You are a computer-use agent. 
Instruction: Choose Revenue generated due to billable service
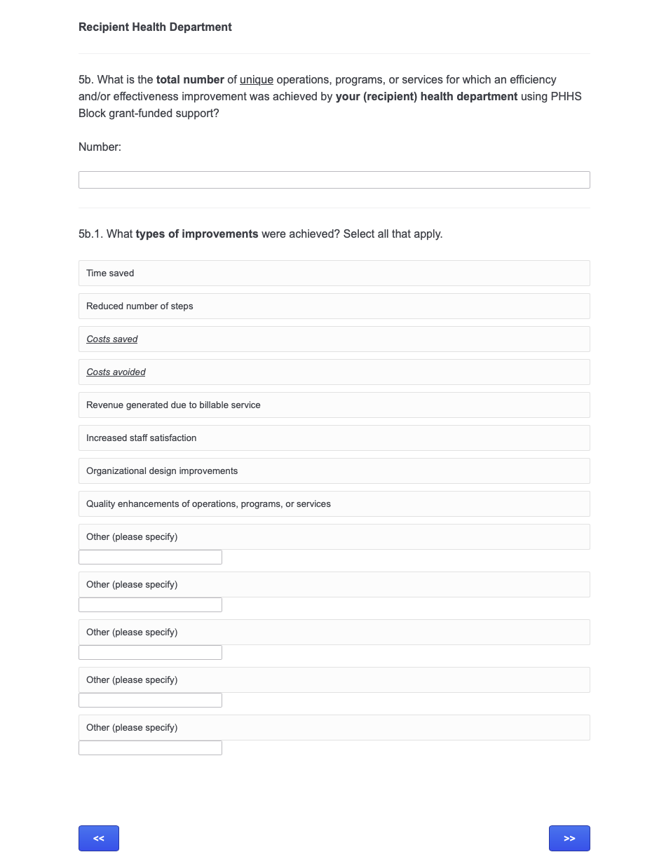[x=334, y=405]
